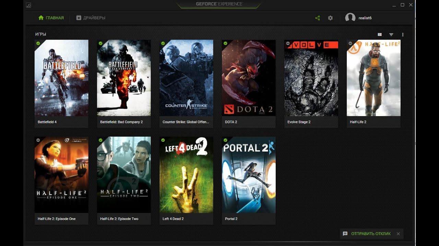Click the Left 4 Dead 2 cover
This screenshot has height=246, width=439.
click(186, 175)
